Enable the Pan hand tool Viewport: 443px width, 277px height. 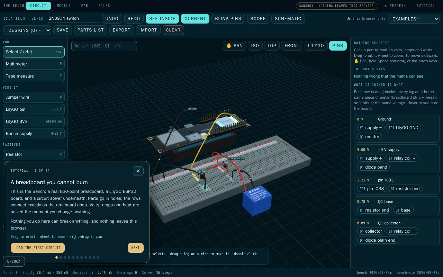point(235,46)
